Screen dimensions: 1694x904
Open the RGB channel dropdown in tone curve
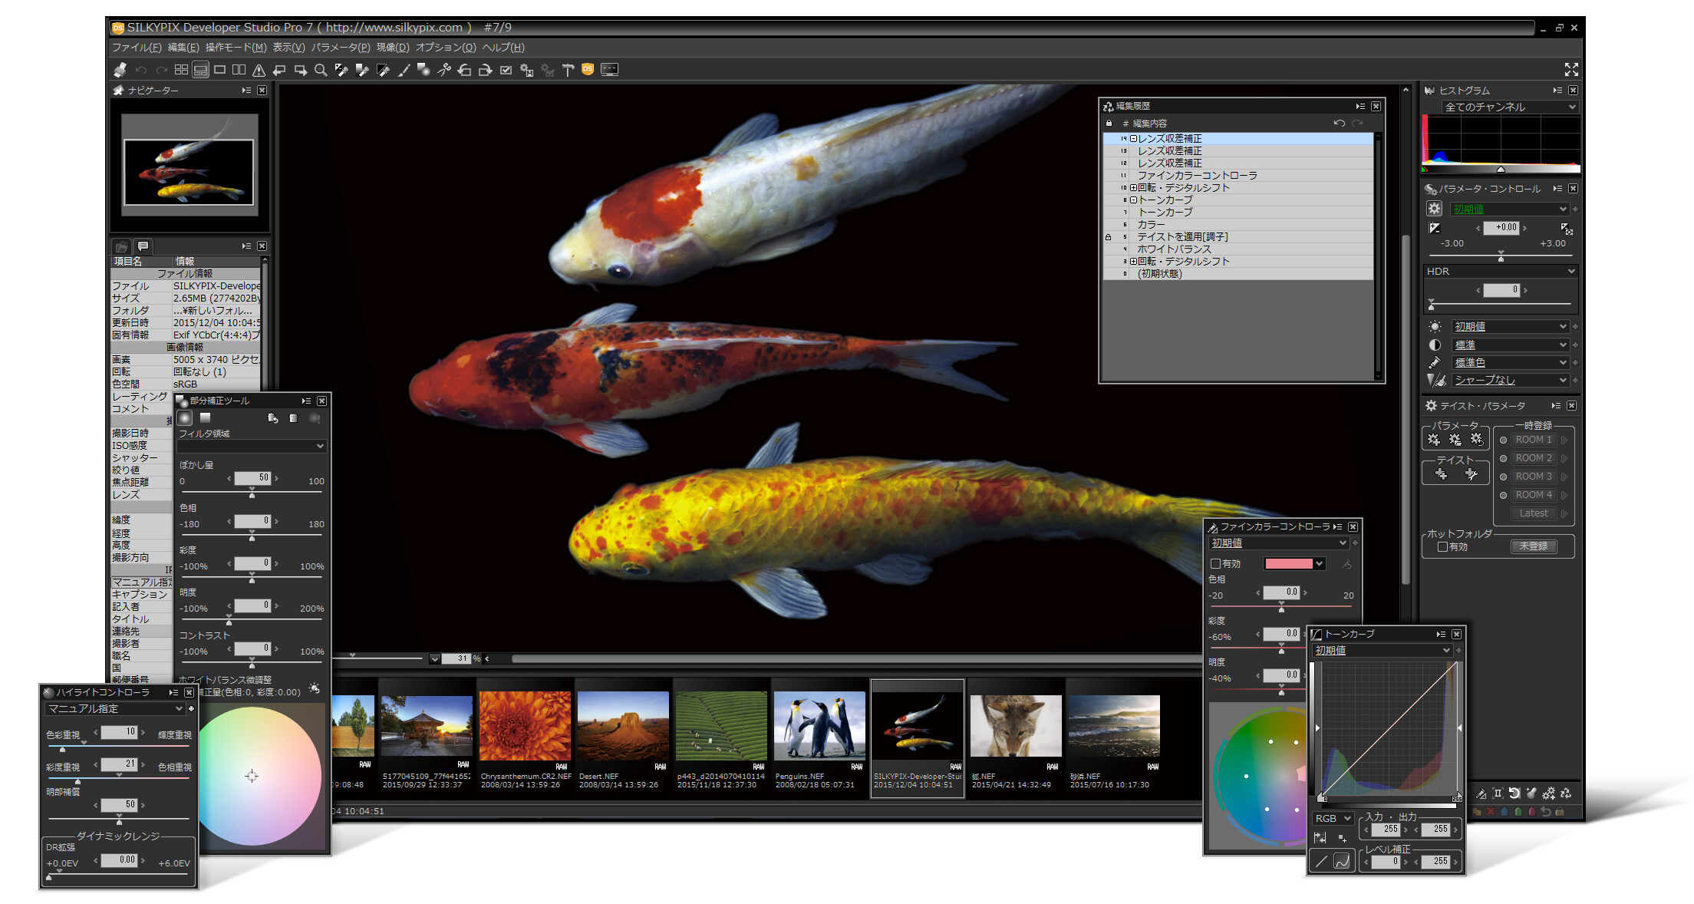(1333, 819)
